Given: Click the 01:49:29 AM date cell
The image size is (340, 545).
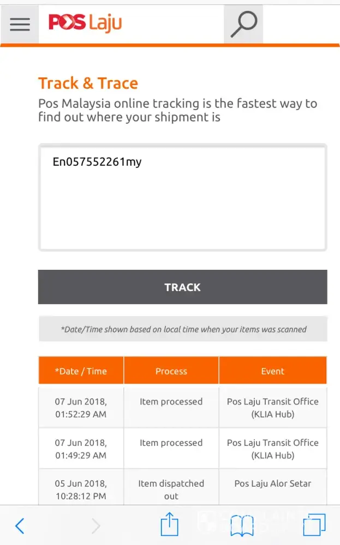Looking at the screenshot, I should coord(81,449).
